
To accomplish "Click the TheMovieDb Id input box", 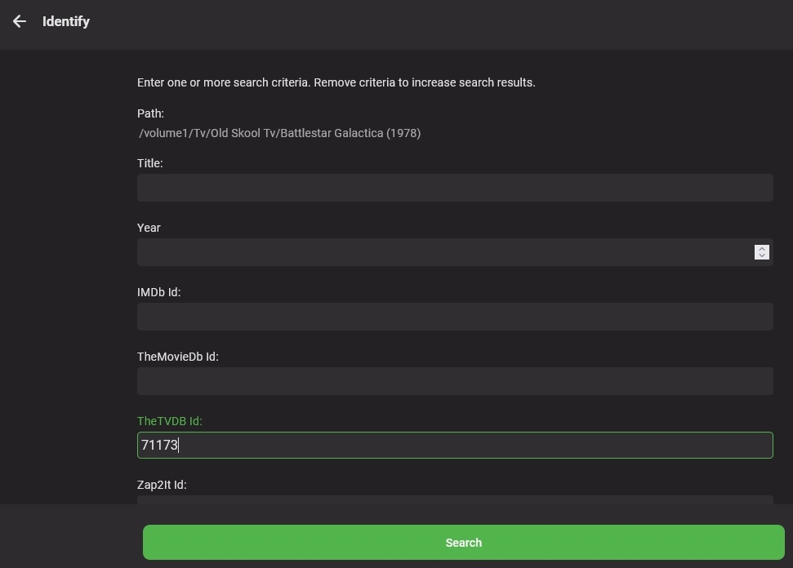I will tap(454, 381).
